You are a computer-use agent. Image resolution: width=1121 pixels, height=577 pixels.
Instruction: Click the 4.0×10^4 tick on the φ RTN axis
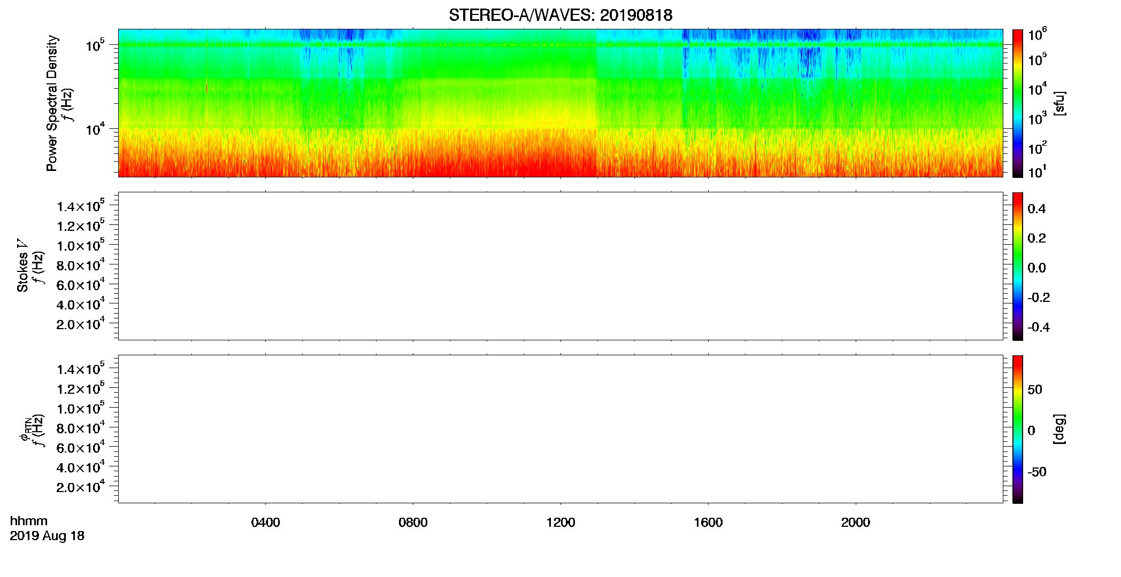(x=80, y=467)
